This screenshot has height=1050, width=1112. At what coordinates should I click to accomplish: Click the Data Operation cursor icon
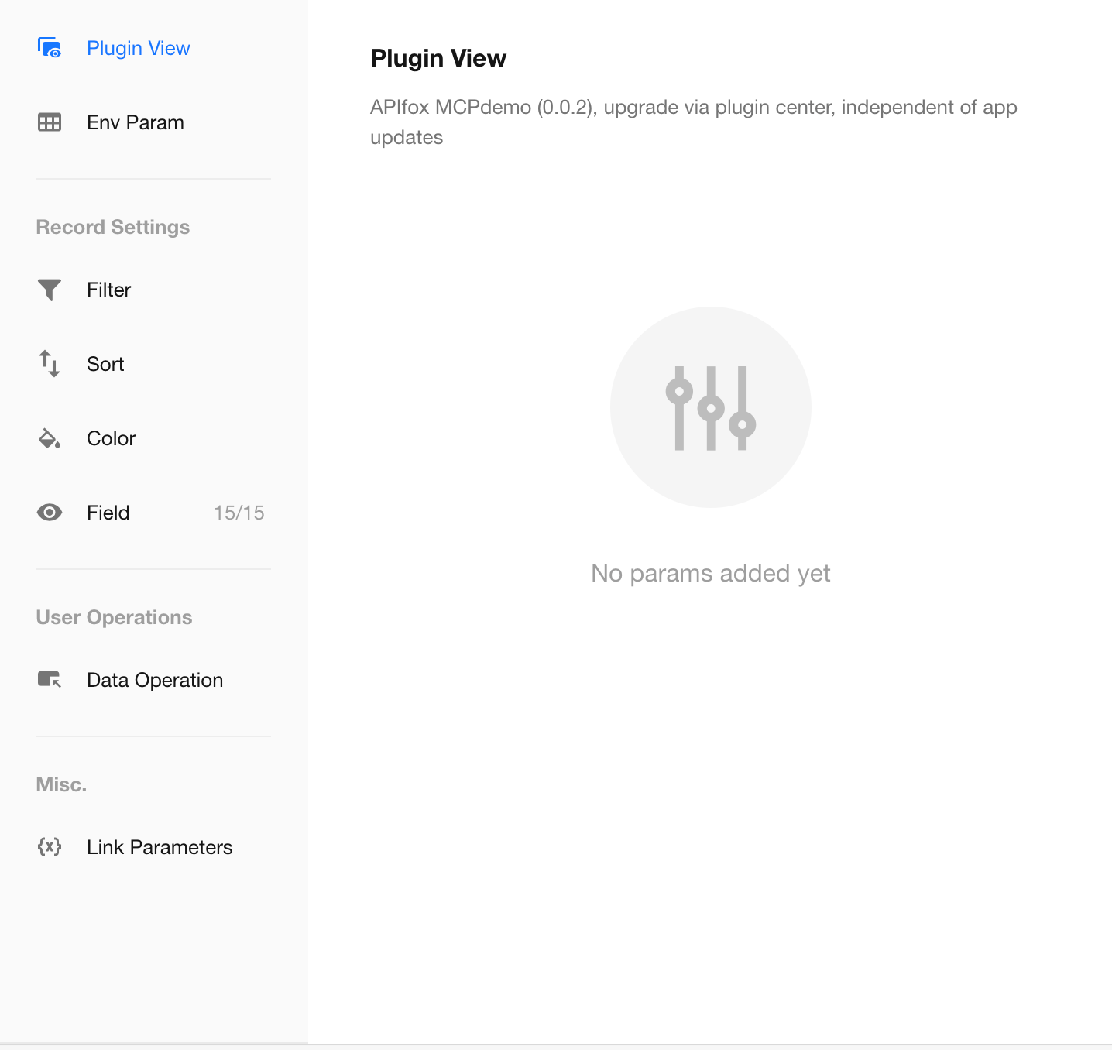(x=50, y=680)
